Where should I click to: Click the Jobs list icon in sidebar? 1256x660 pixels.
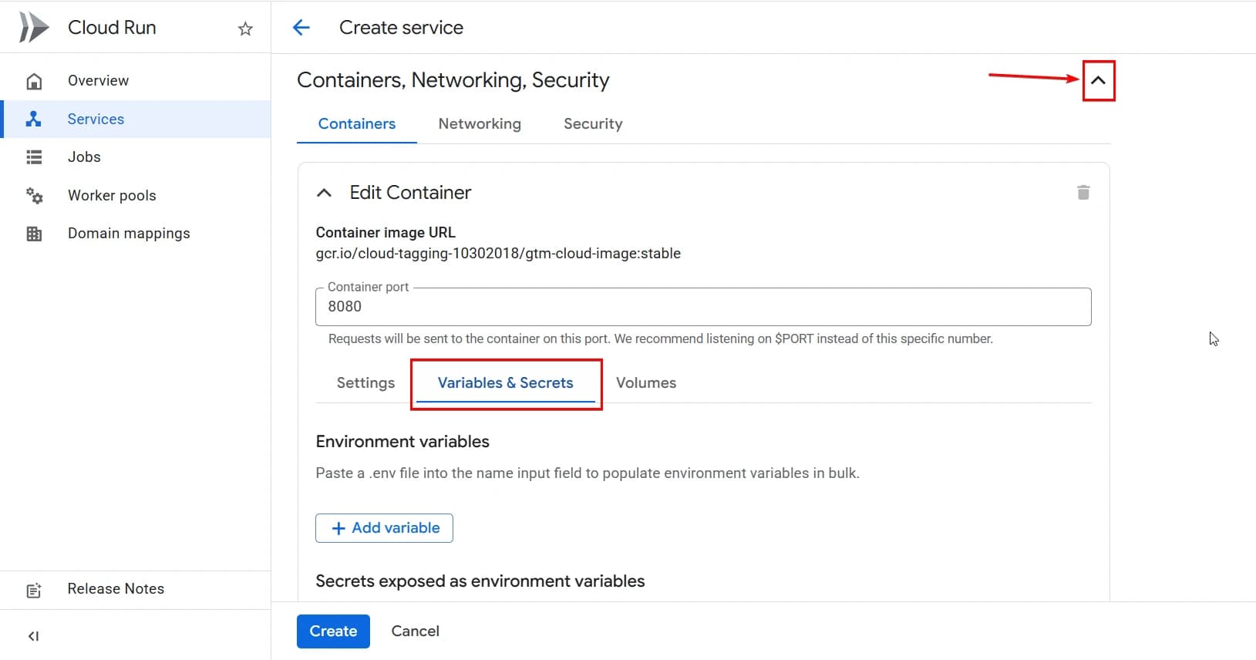(x=34, y=157)
